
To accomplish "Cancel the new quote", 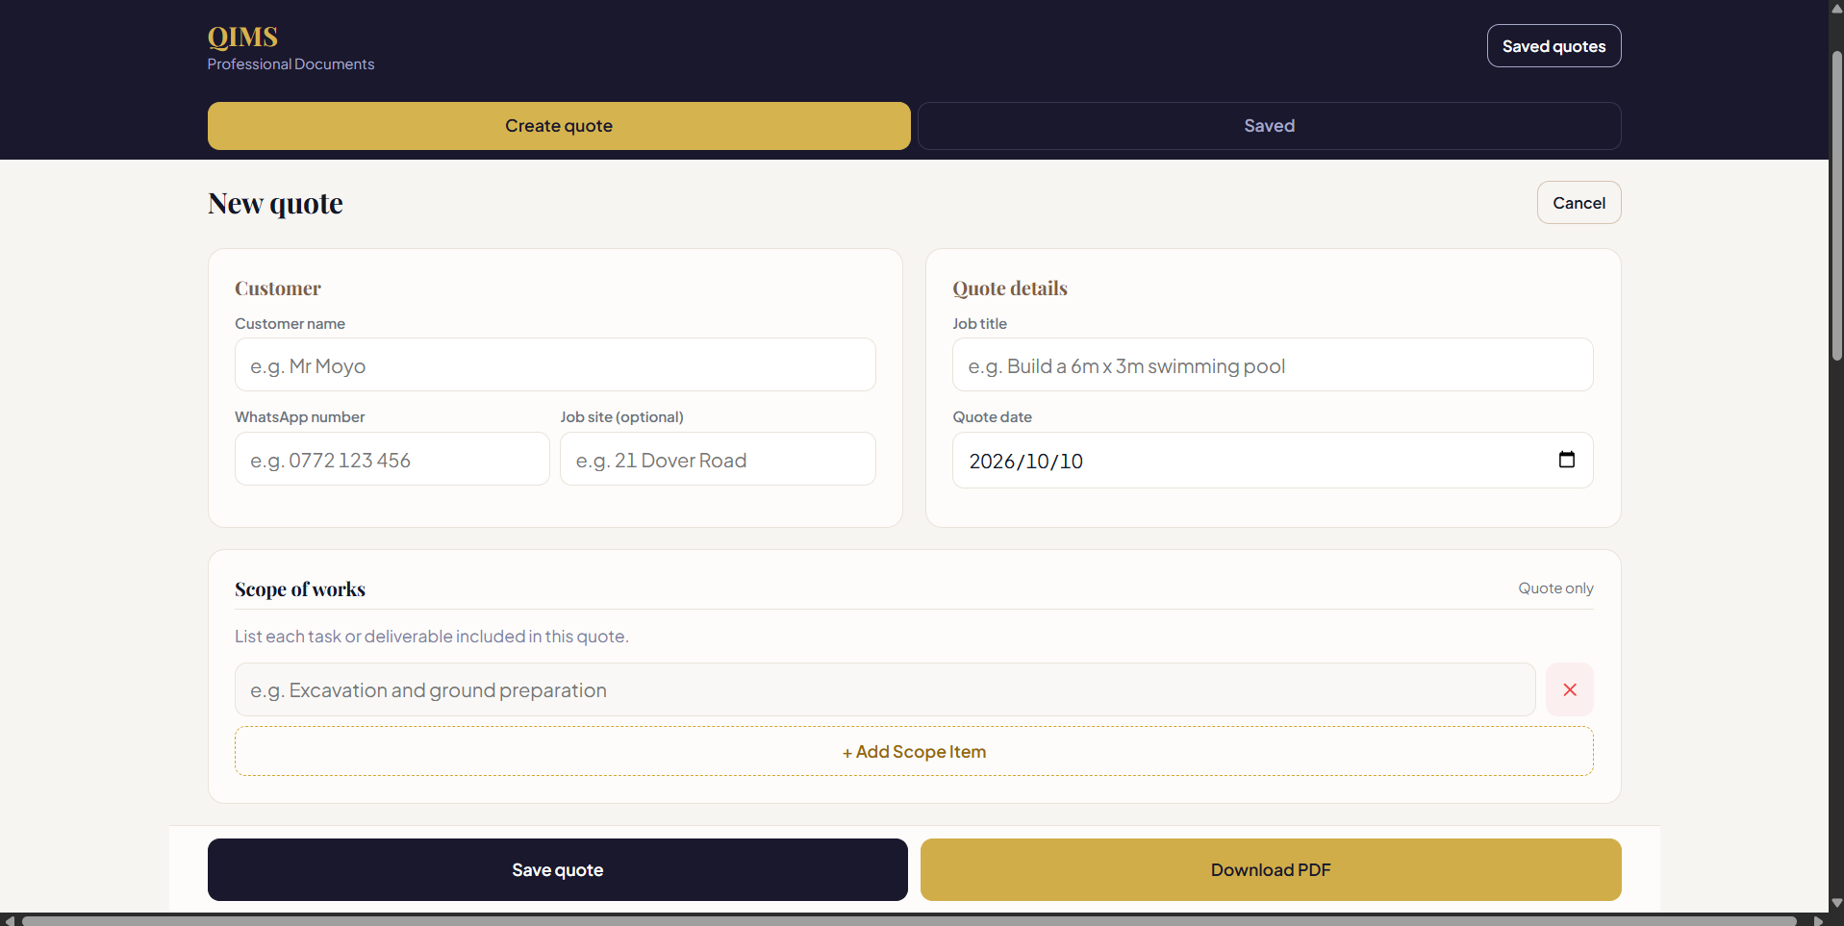I will coord(1579,203).
